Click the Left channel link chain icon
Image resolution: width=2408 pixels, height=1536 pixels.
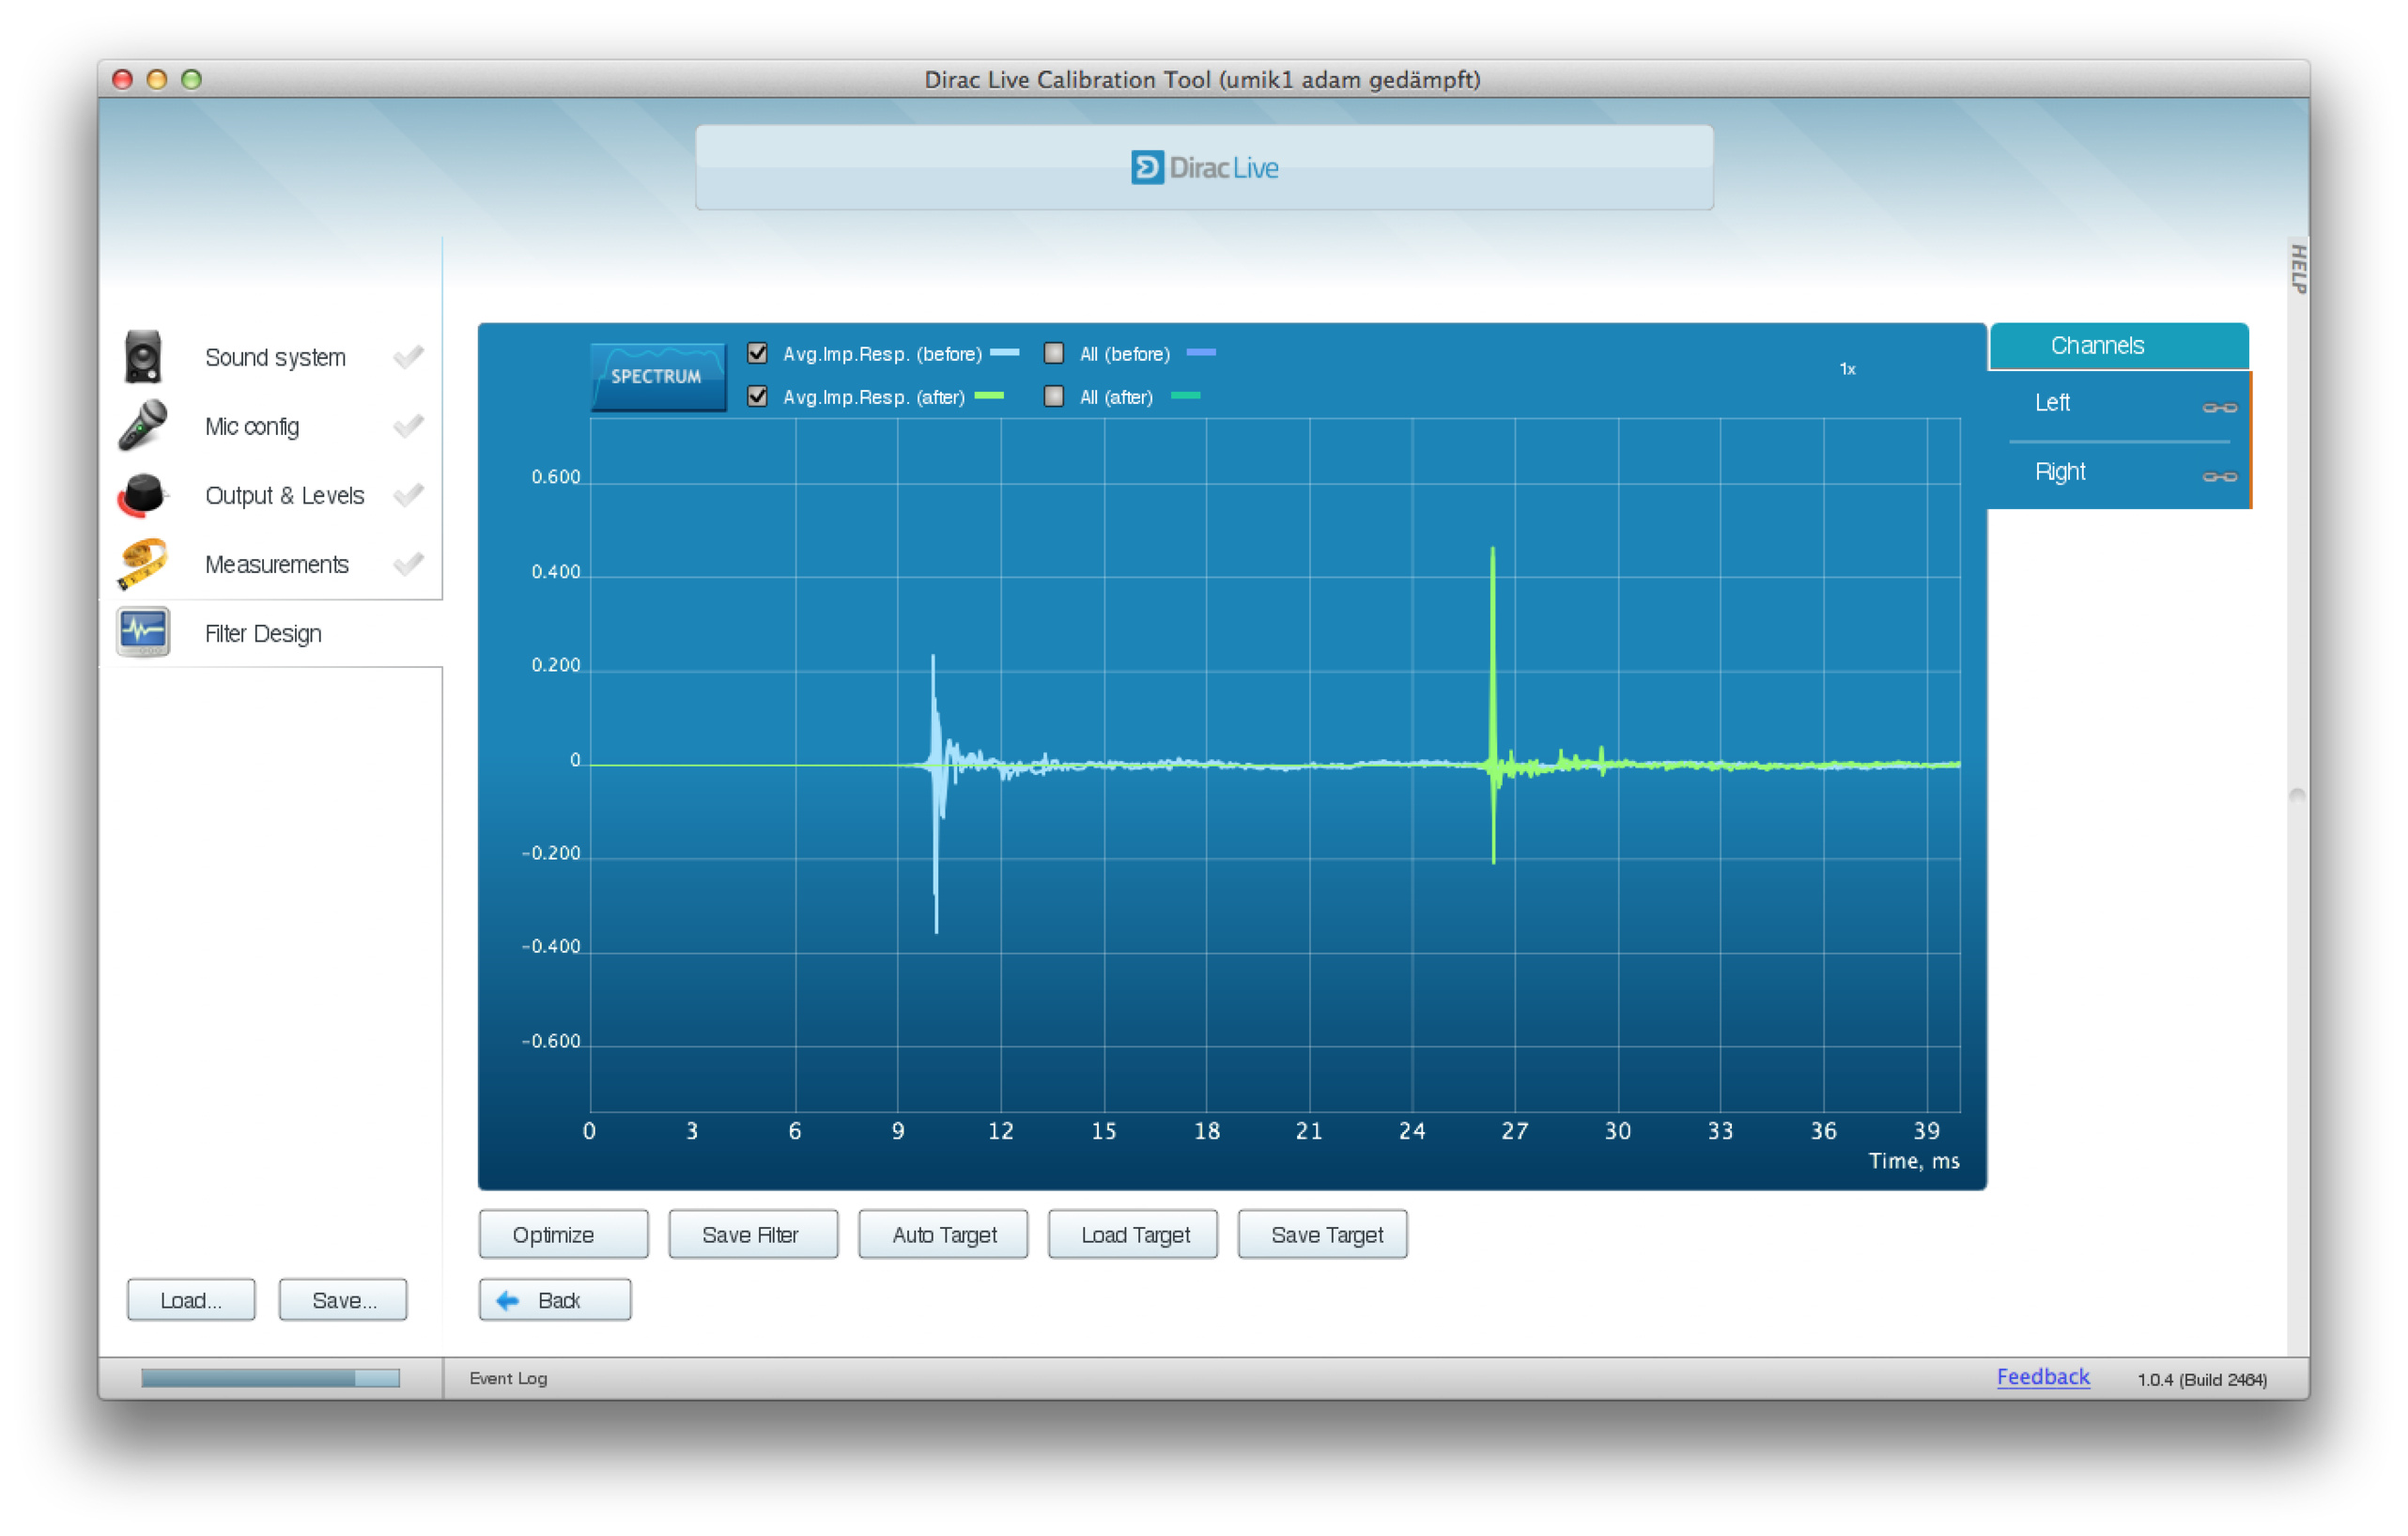2218,407
